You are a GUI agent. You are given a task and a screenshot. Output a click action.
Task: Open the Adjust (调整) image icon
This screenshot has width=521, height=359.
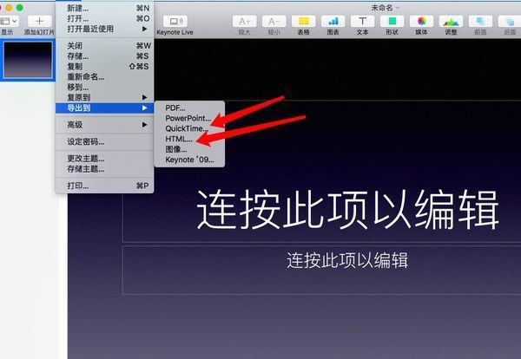[x=451, y=20]
